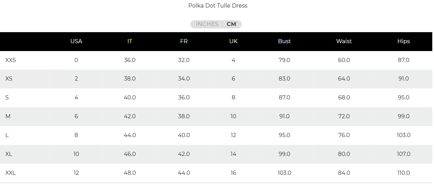The width and height of the screenshot is (434, 184).
Task: Select the S size row label
Action: coord(7,97)
